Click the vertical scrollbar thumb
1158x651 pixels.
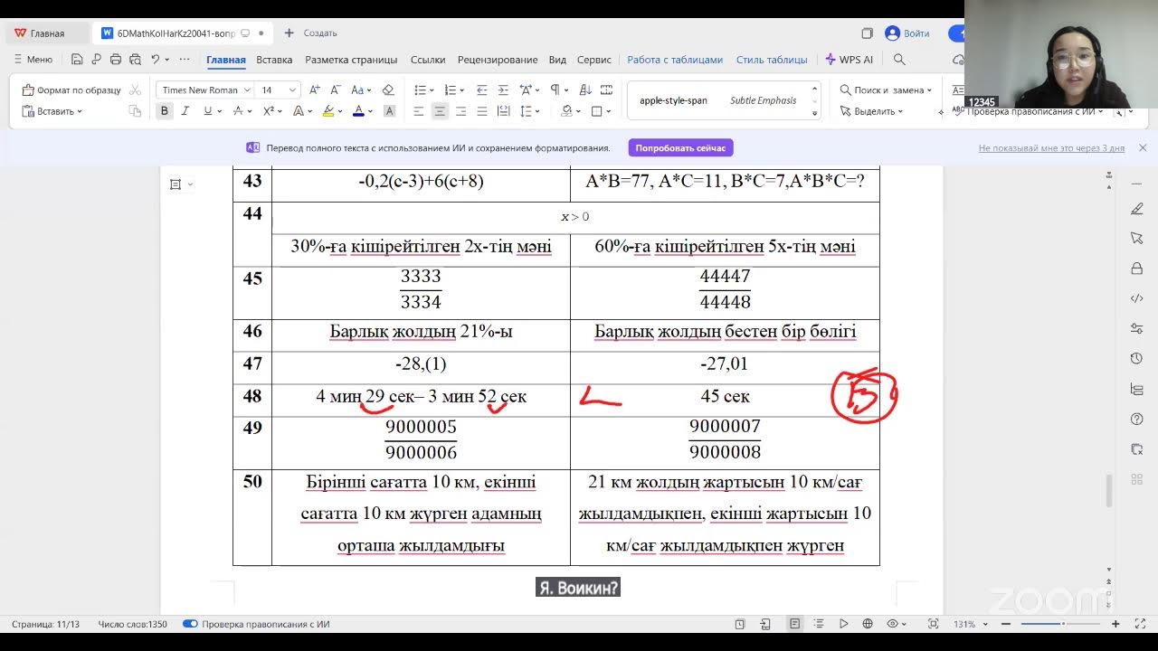1109,490
